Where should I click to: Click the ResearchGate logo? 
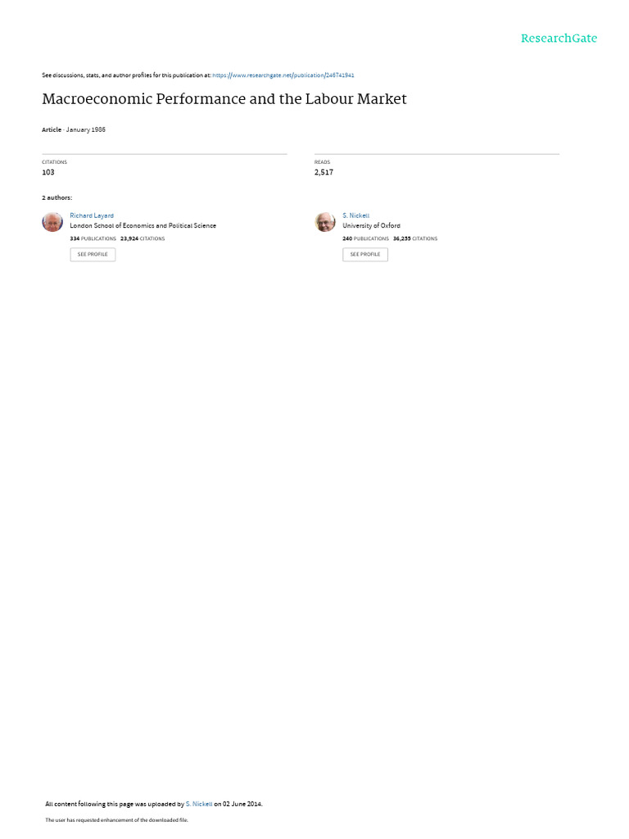coord(559,39)
